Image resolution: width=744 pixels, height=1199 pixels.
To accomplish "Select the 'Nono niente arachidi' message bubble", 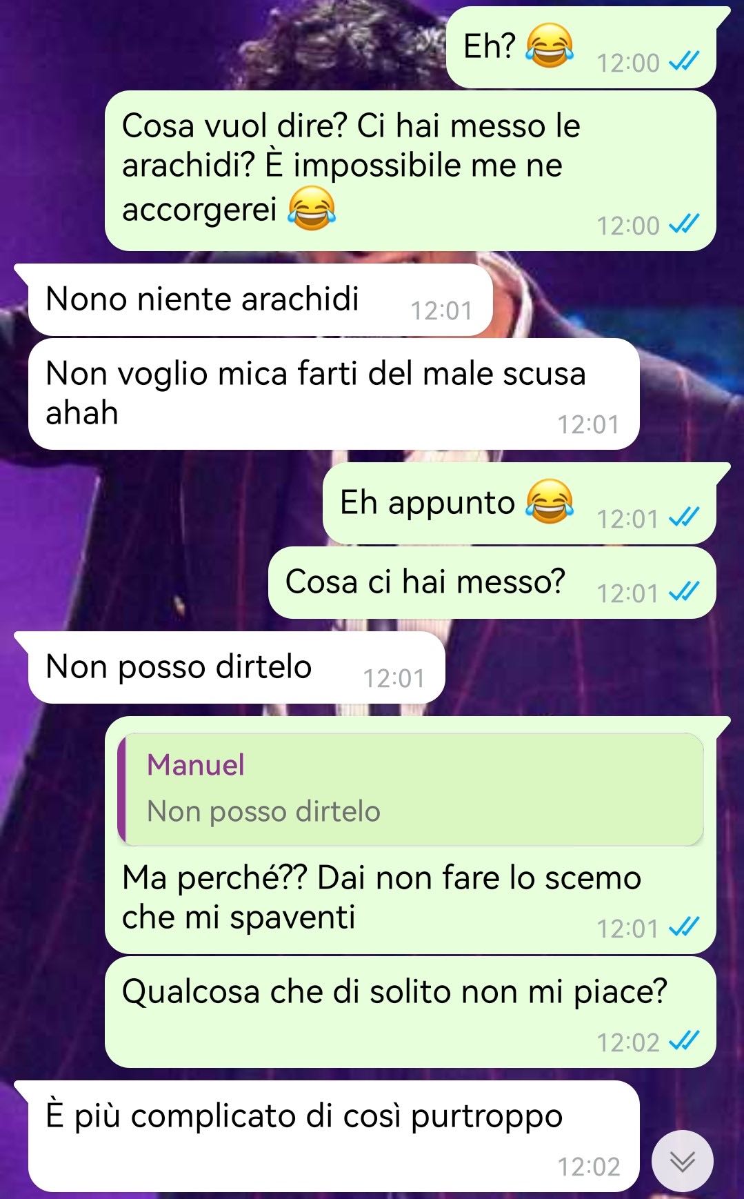I will point(260,300).
